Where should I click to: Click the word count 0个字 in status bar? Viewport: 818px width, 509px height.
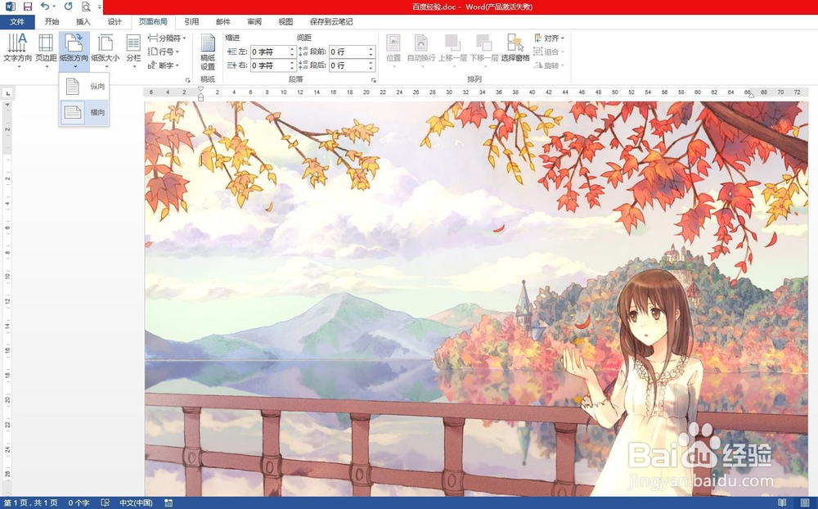point(79,502)
